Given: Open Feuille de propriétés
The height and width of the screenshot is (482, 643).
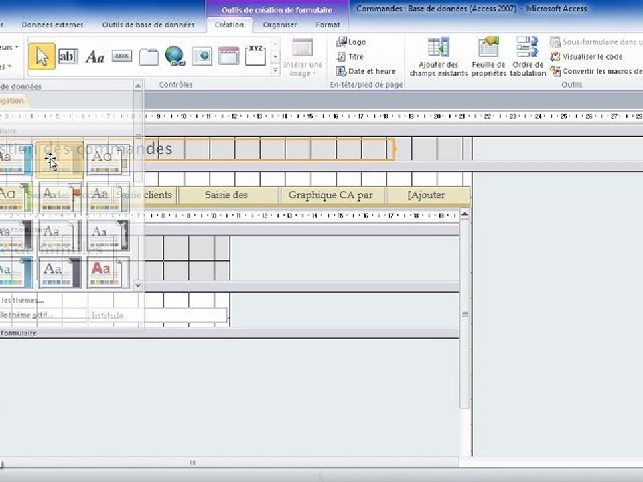Looking at the screenshot, I should (488, 56).
